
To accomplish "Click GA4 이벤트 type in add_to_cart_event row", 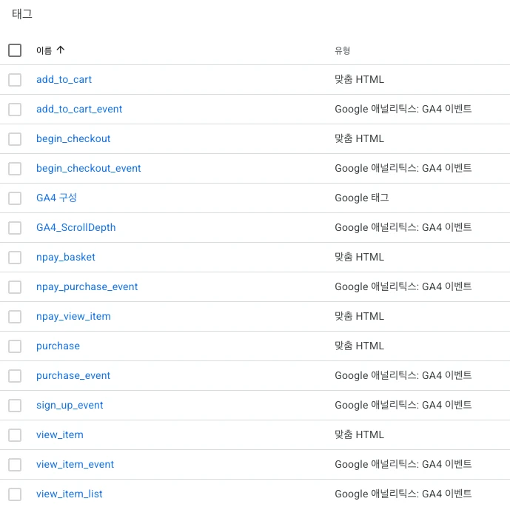I will point(403,109).
